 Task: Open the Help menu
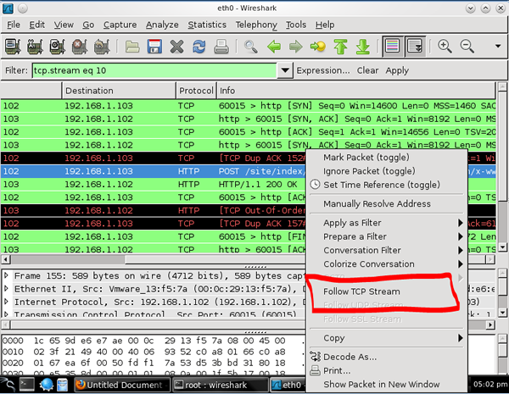tap(325, 25)
